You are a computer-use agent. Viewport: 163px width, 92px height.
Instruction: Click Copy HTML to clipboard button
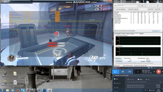point(133,9)
